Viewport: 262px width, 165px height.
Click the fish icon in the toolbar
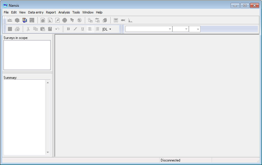(x=123, y=20)
